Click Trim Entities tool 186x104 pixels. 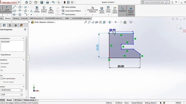pyautogui.click(x=37, y=10)
